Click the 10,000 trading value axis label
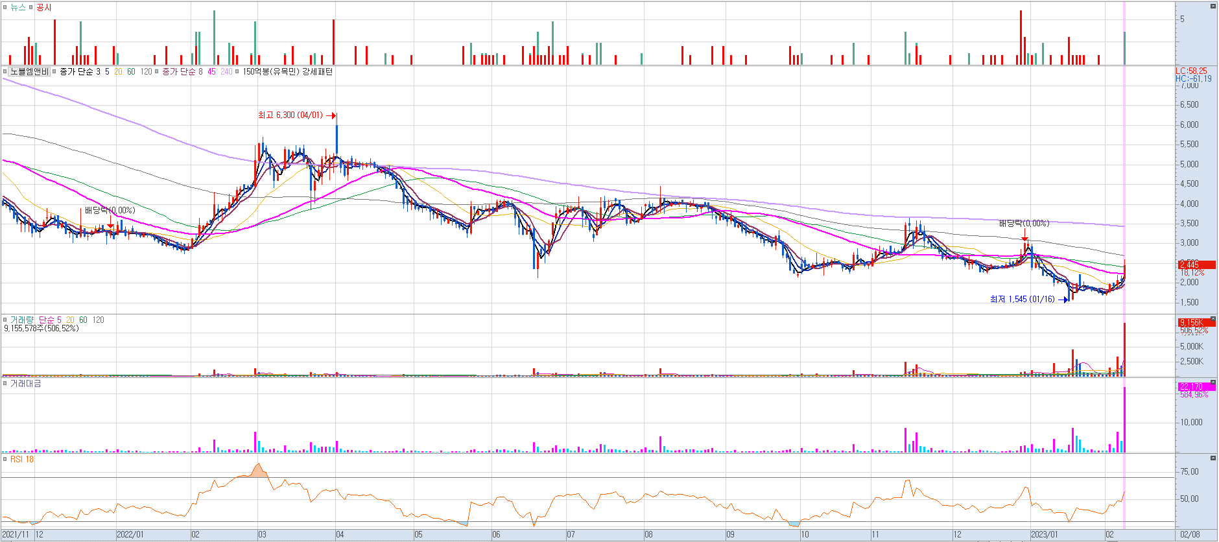This screenshot has width=1219, height=542. tap(1191, 422)
